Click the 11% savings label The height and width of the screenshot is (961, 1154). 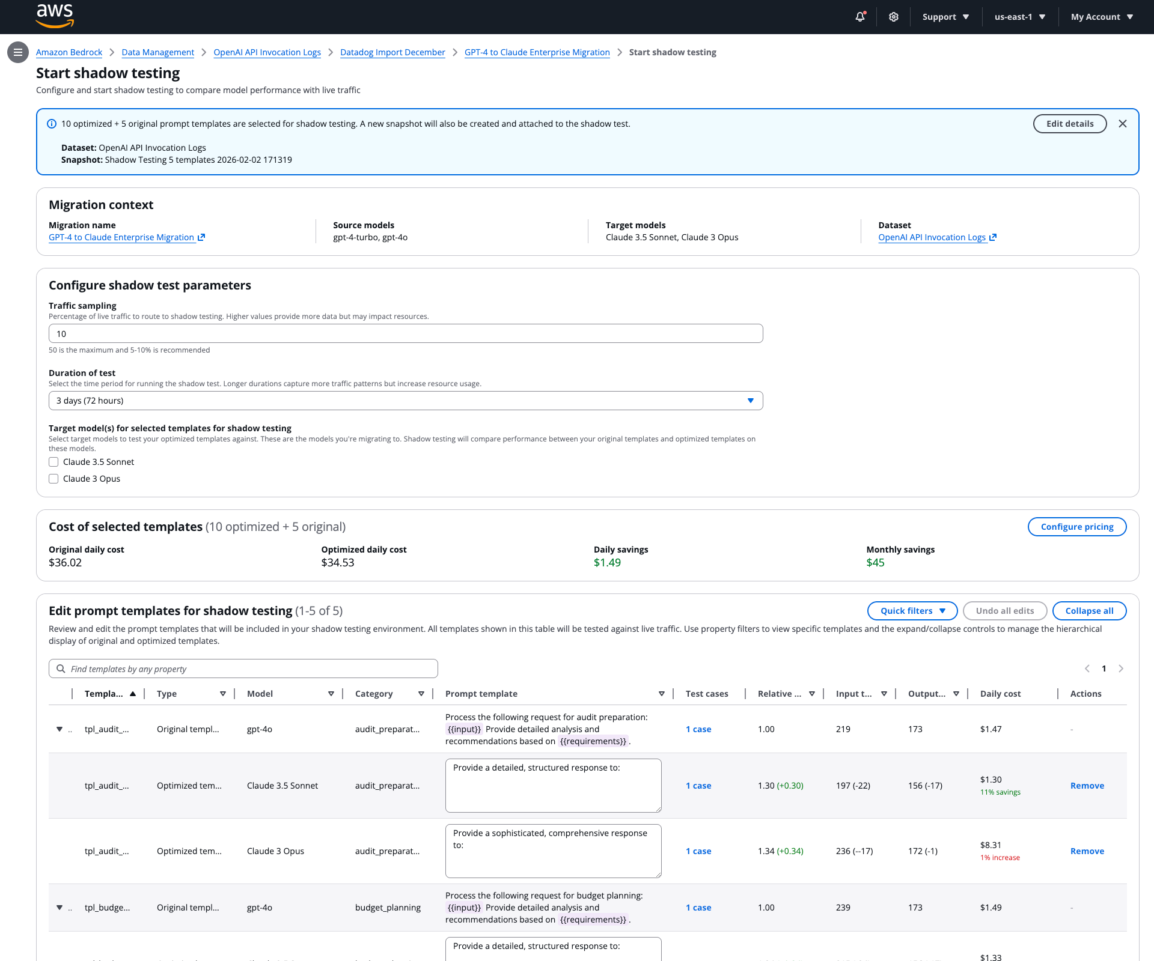pyautogui.click(x=1000, y=792)
